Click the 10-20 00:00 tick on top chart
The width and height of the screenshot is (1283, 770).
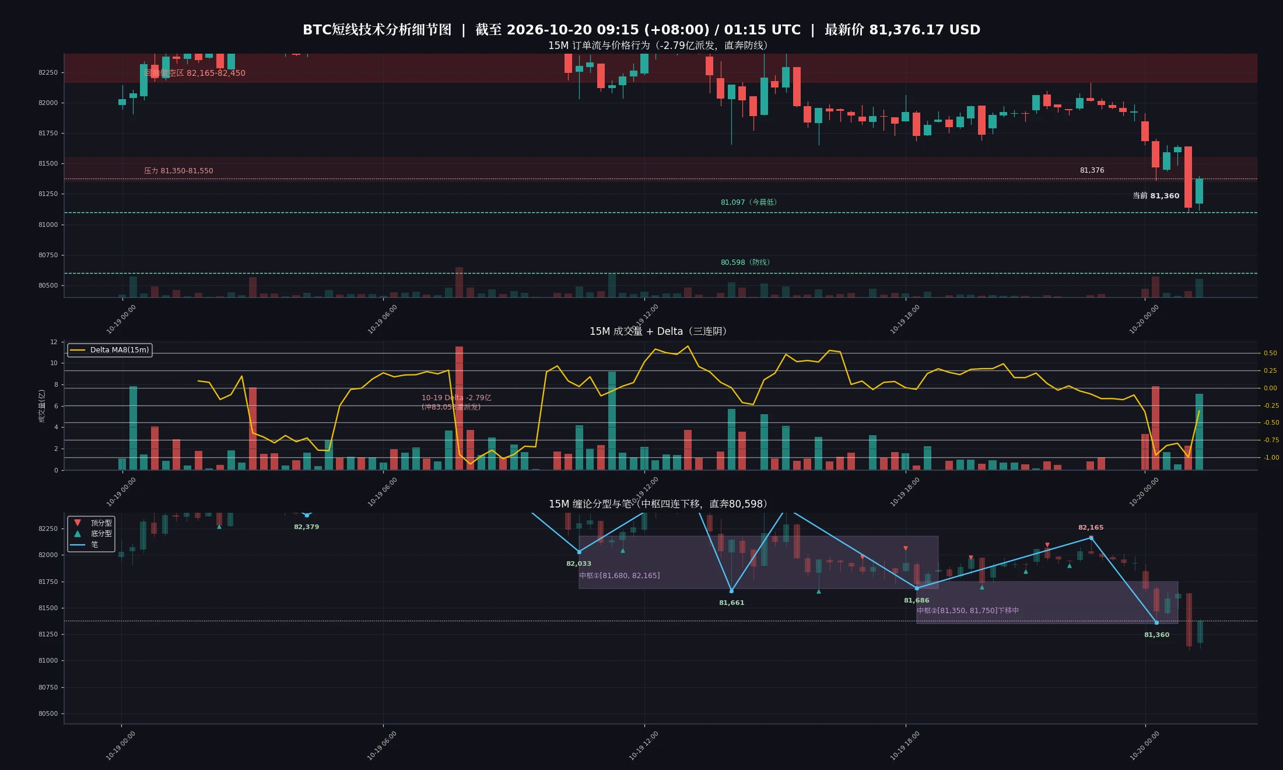click(x=1144, y=319)
